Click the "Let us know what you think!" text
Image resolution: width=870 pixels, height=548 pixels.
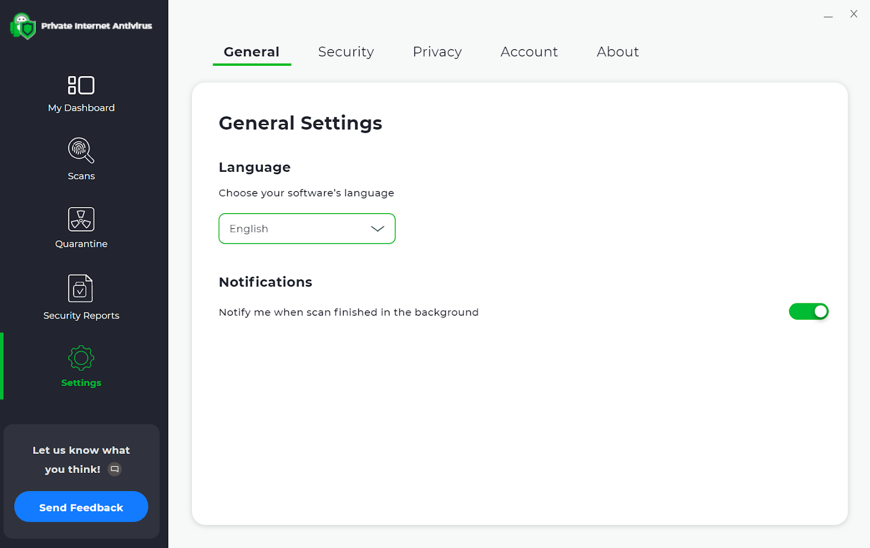coord(81,451)
